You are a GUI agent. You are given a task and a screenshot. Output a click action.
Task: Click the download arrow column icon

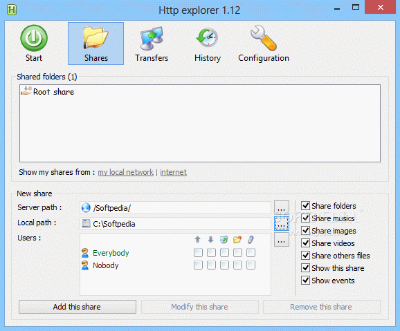coord(210,240)
